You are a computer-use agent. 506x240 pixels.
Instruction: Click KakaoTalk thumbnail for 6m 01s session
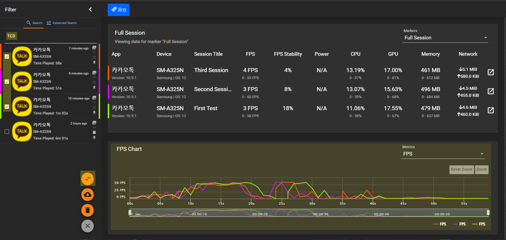pos(22,131)
